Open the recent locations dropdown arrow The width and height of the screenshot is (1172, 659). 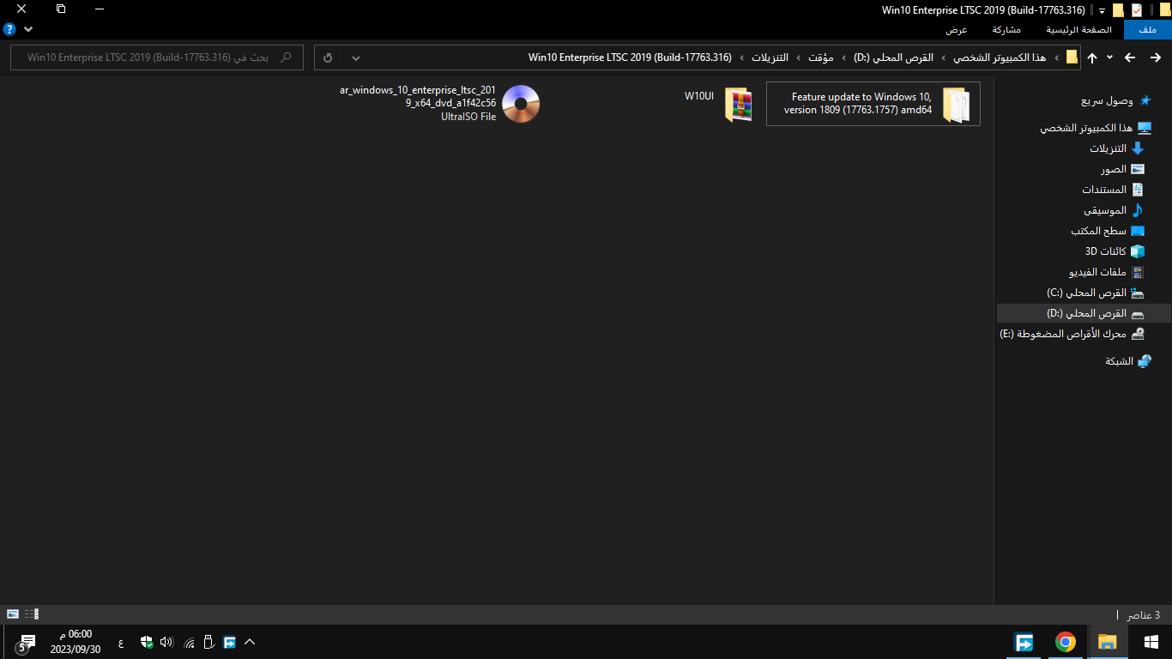tap(1110, 57)
